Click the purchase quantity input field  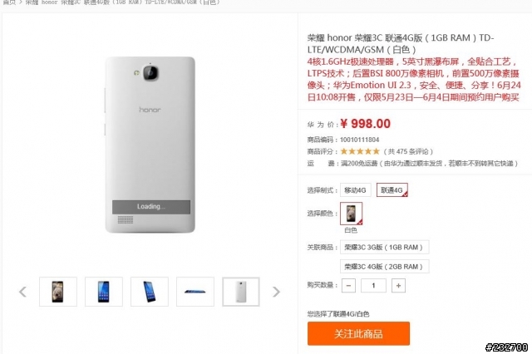click(x=373, y=286)
